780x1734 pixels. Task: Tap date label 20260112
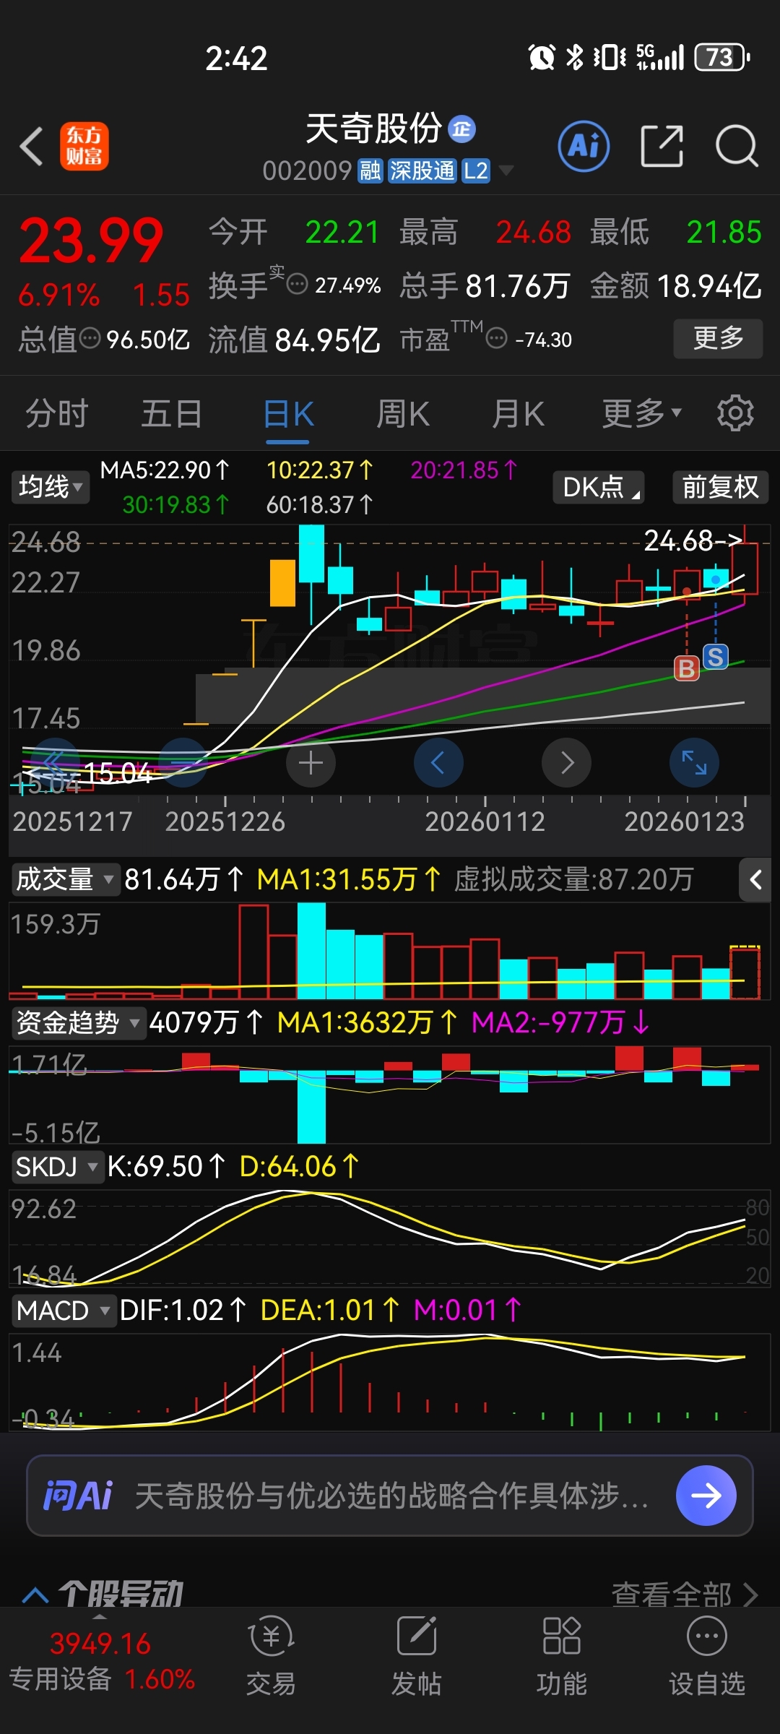pyautogui.click(x=485, y=821)
